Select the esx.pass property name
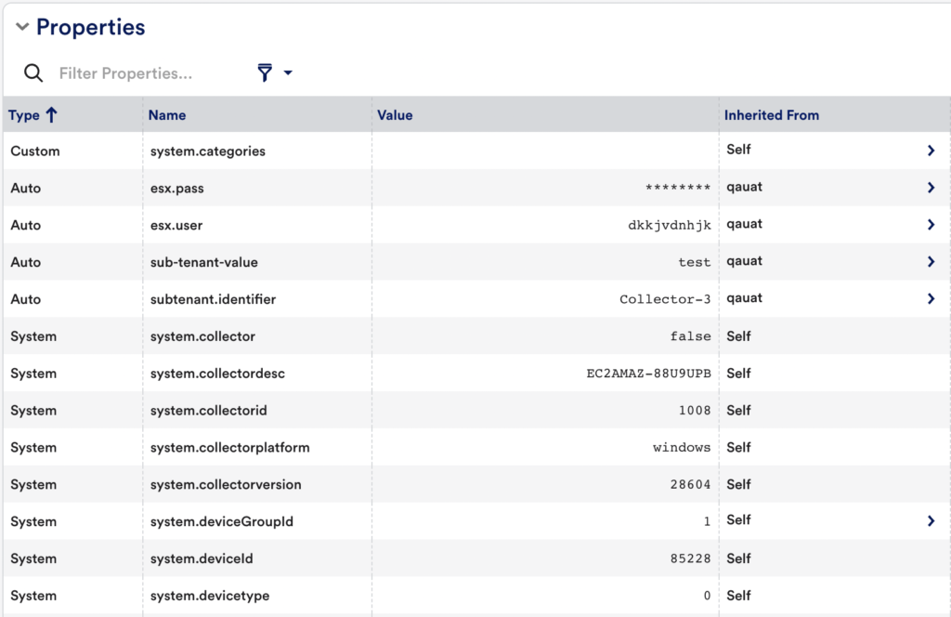The height and width of the screenshot is (617, 951). 177,188
